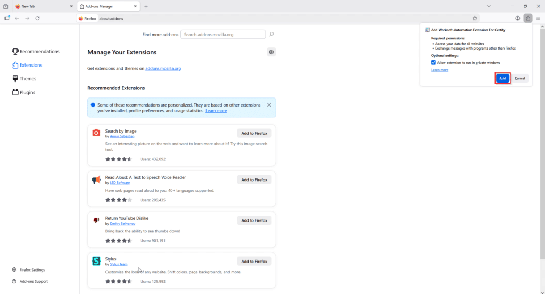545x294 pixels.
Task: Go to Plugins category
Action: pos(23,92)
